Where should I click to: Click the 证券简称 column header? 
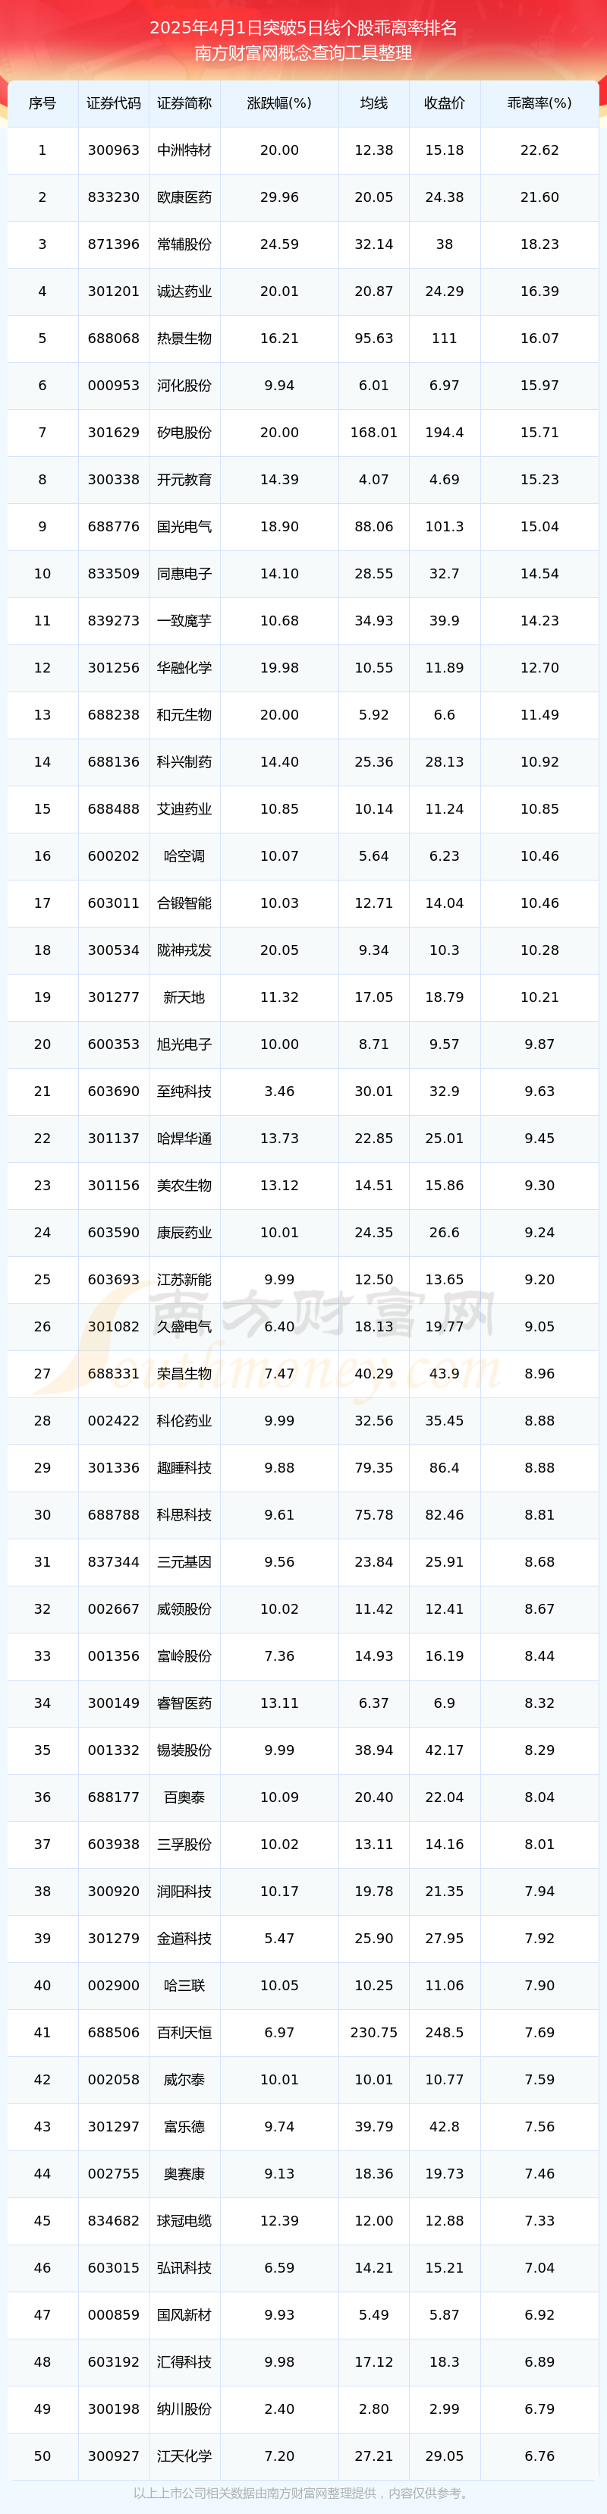(184, 102)
